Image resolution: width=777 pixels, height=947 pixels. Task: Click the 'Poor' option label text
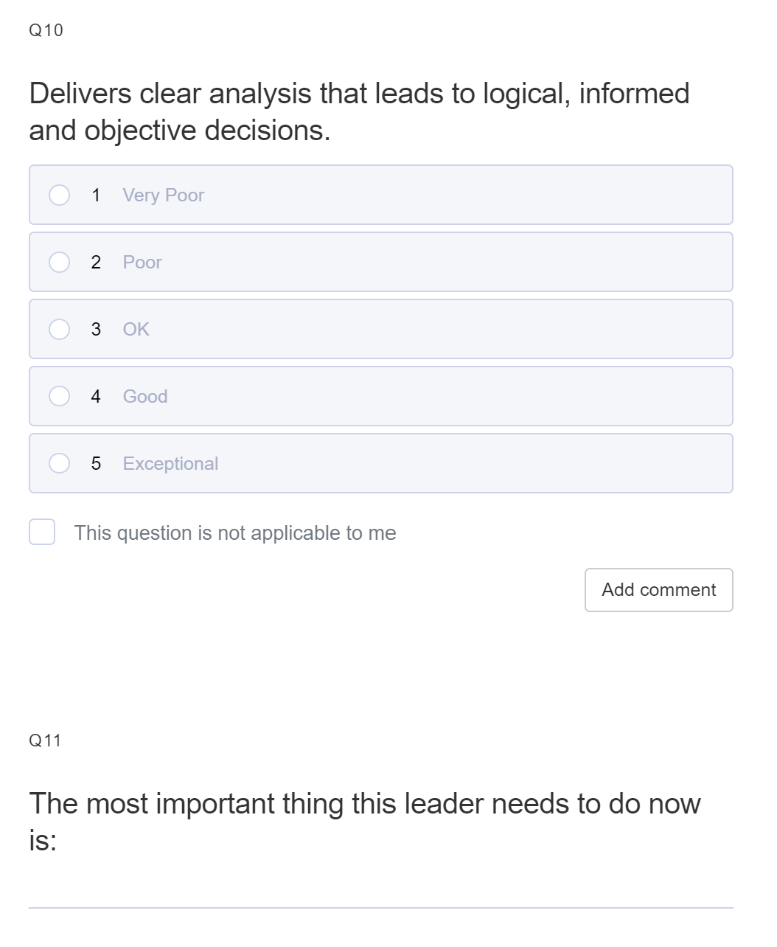point(142,263)
